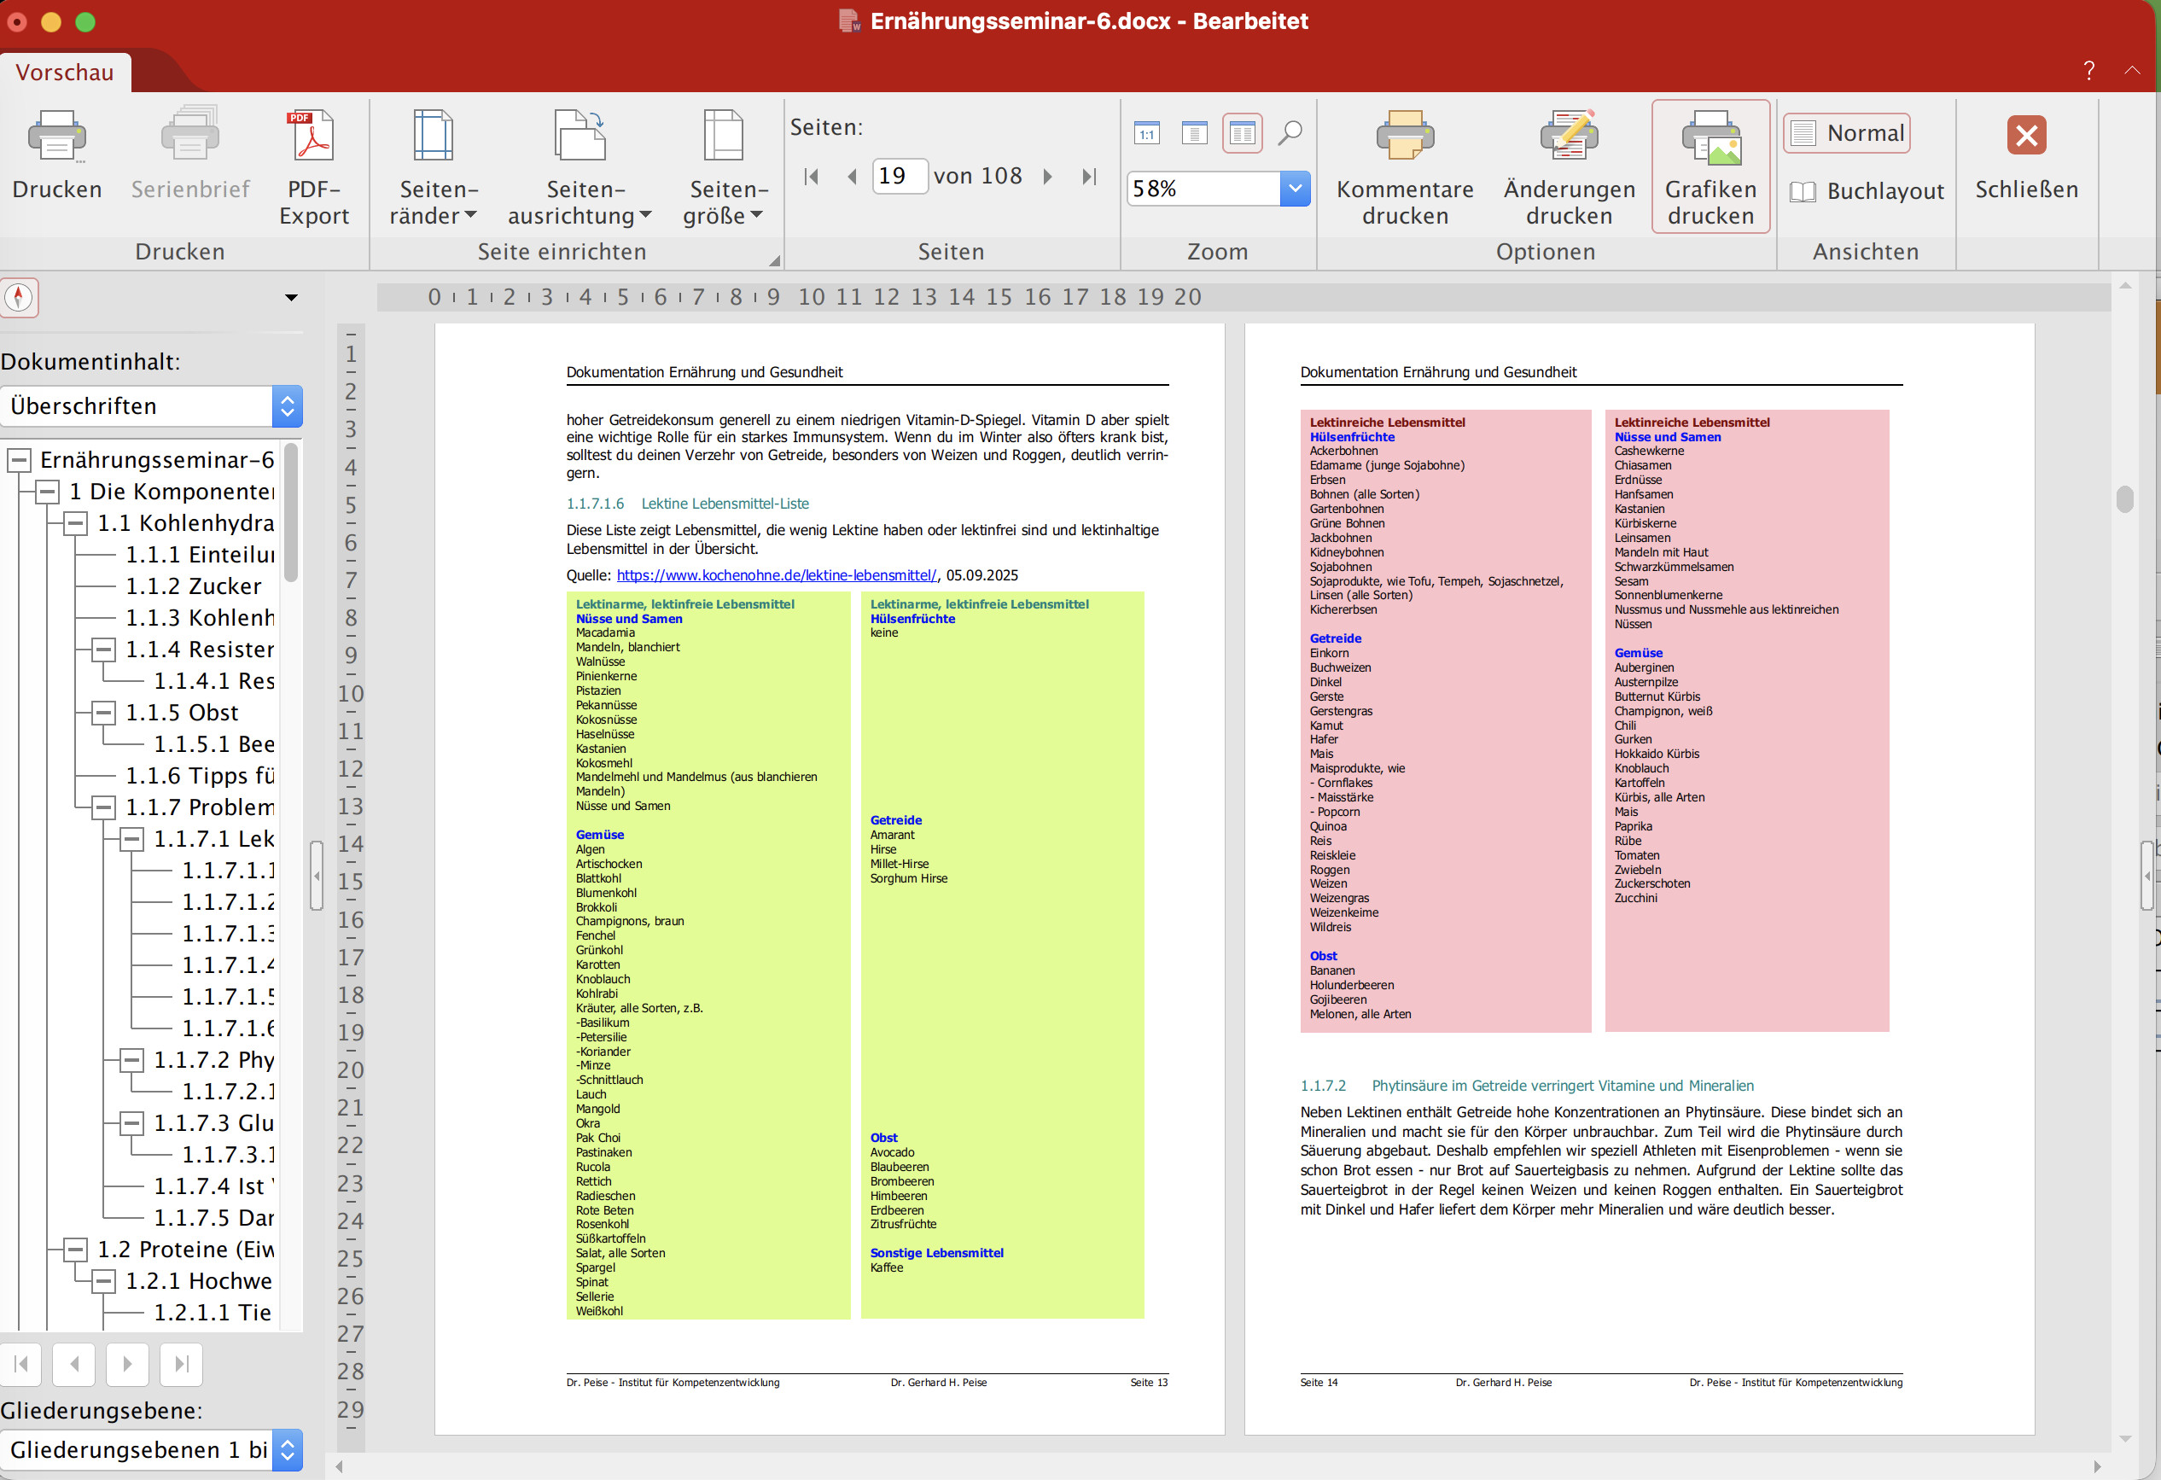Select heading 1.1.5.1 Bee

click(214, 744)
